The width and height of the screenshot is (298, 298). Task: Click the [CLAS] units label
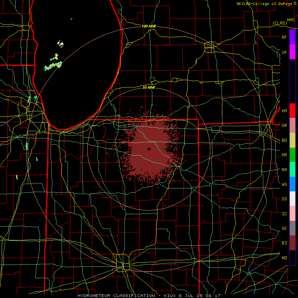pos(280,23)
